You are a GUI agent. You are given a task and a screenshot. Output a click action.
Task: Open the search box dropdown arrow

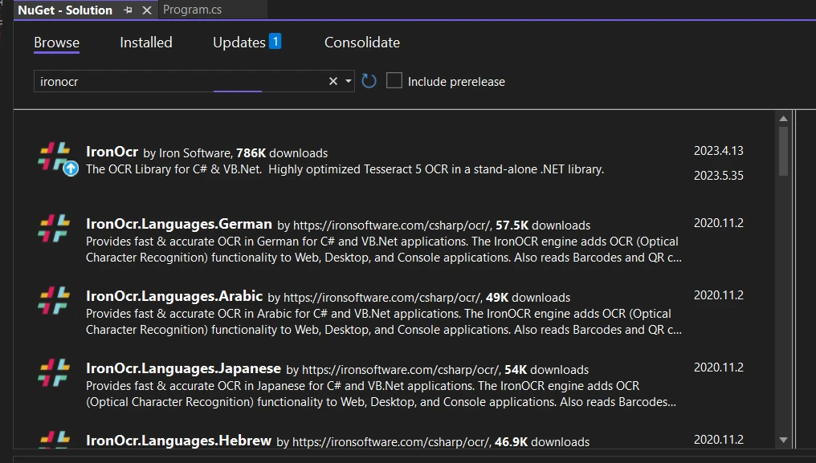(x=349, y=81)
